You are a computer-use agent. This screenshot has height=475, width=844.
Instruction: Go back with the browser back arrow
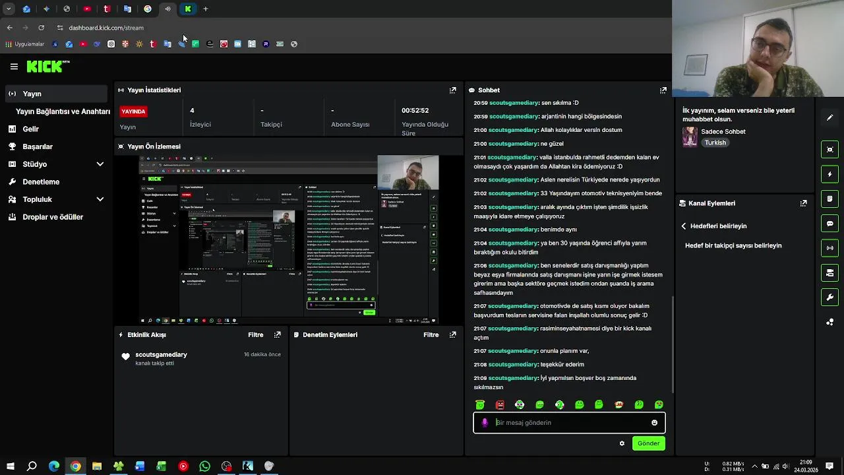[x=9, y=28]
